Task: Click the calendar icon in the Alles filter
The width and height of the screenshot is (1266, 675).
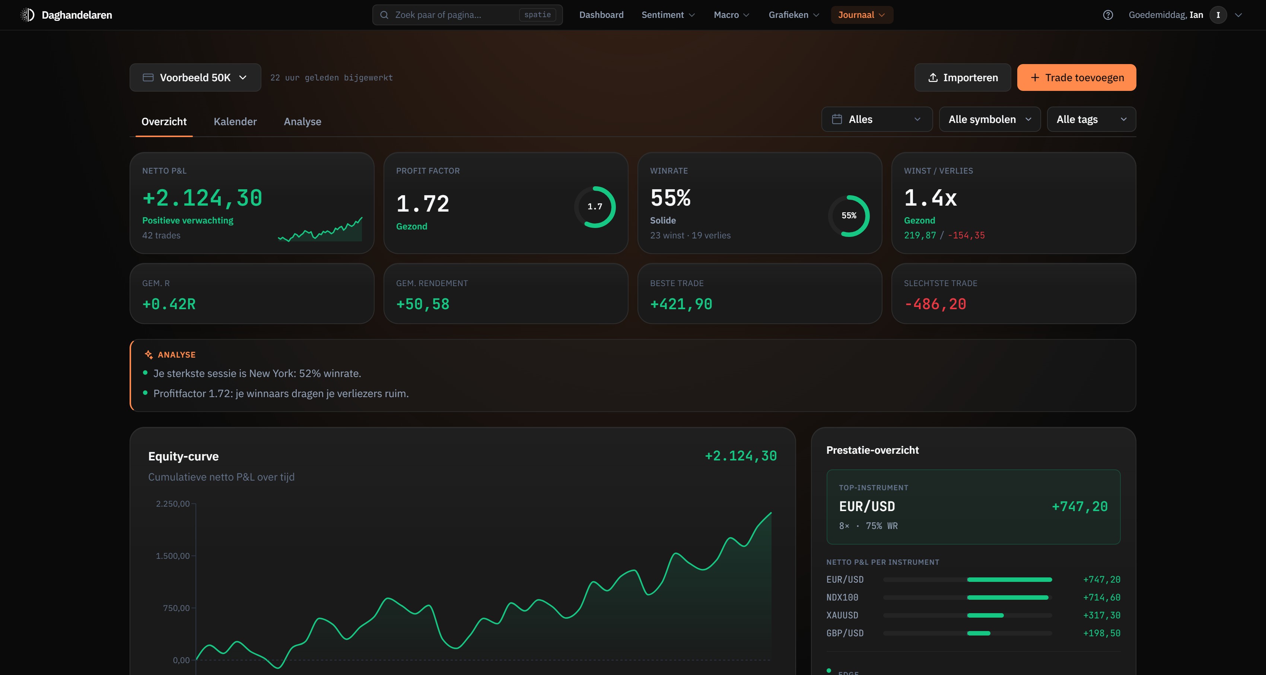Action: tap(837, 120)
